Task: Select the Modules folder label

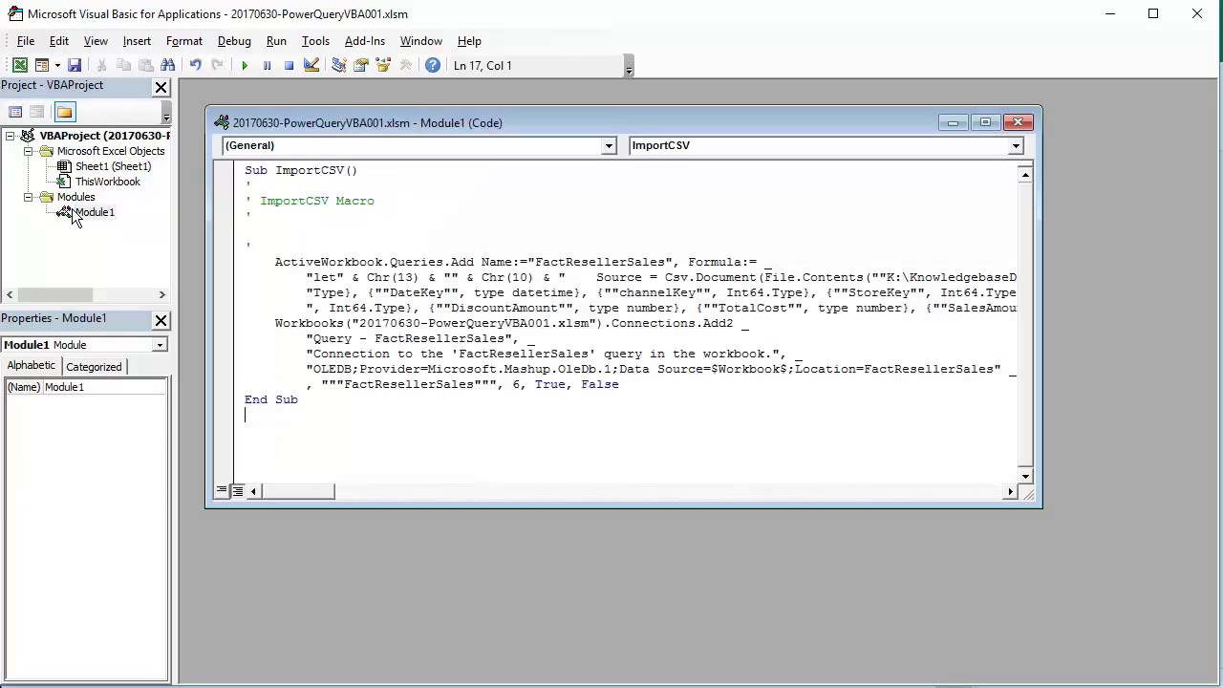Action: (x=75, y=197)
